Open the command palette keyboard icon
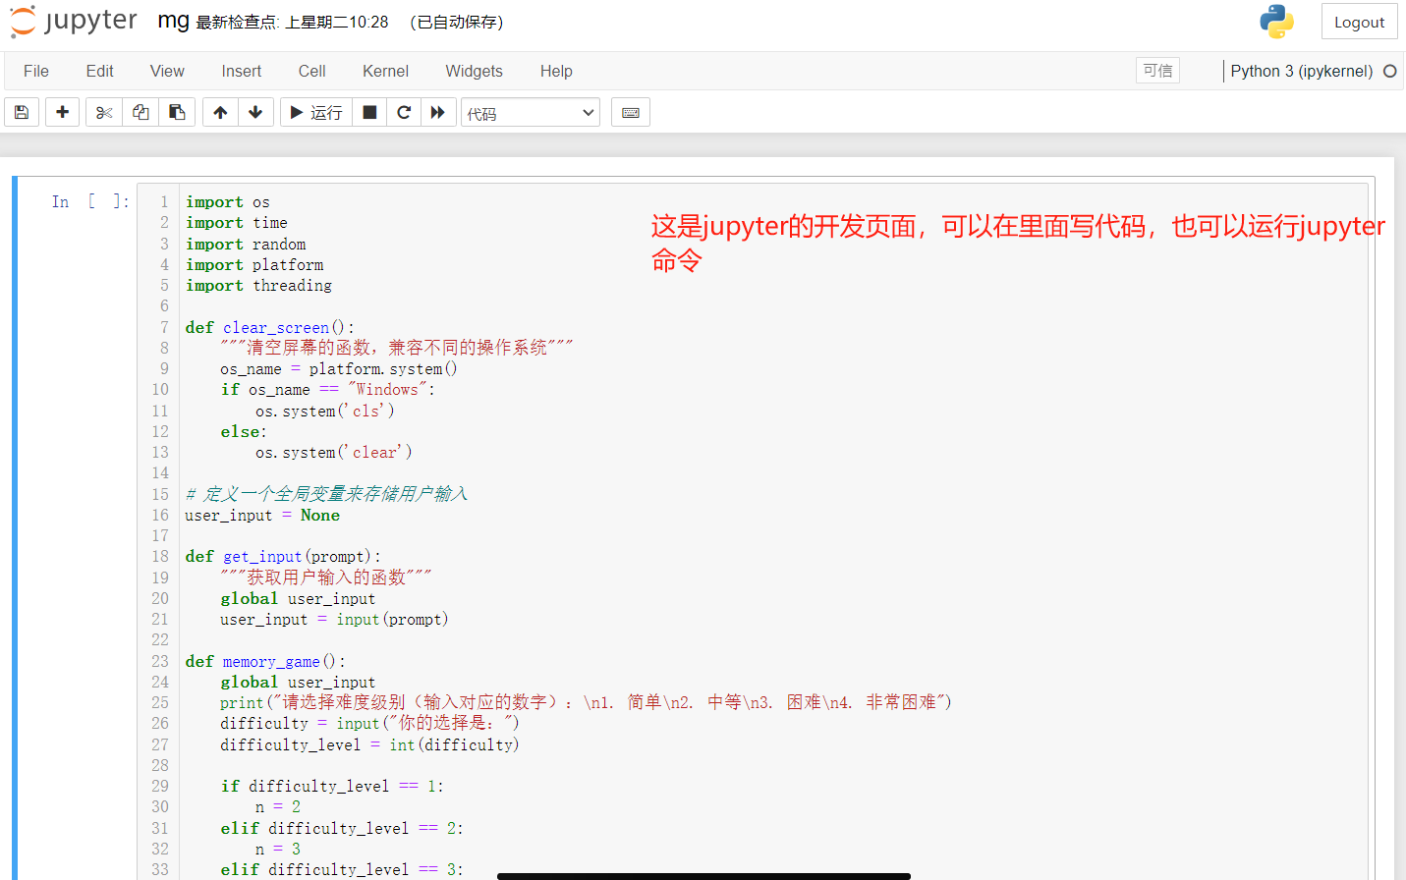 pyautogui.click(x=631, y=112)
